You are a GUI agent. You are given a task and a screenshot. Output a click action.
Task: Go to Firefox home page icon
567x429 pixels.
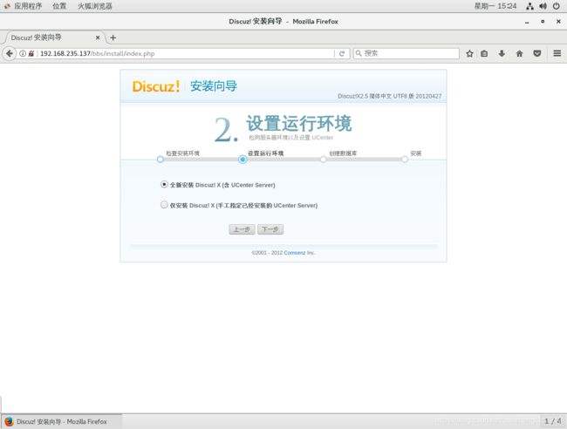point(519,53)
